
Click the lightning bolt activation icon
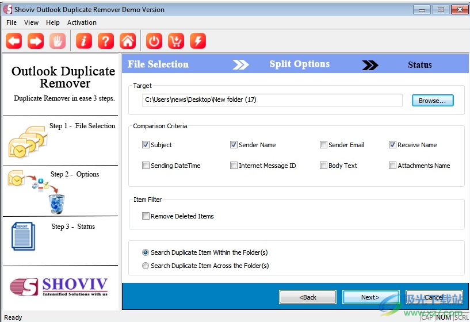(x=198, y=41)
